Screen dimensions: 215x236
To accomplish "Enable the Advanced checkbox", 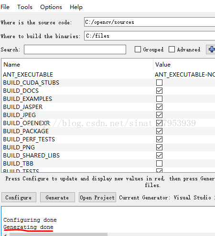I will (x=172, y=49).
